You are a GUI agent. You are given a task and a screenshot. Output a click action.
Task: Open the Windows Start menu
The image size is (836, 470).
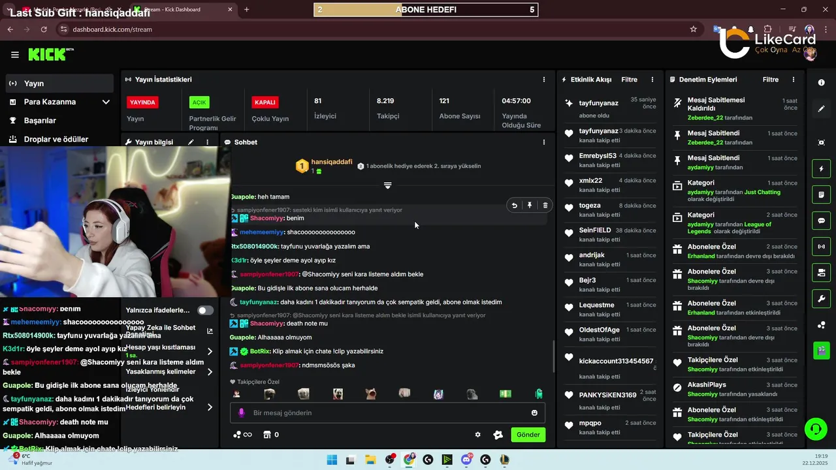(332, 460)
